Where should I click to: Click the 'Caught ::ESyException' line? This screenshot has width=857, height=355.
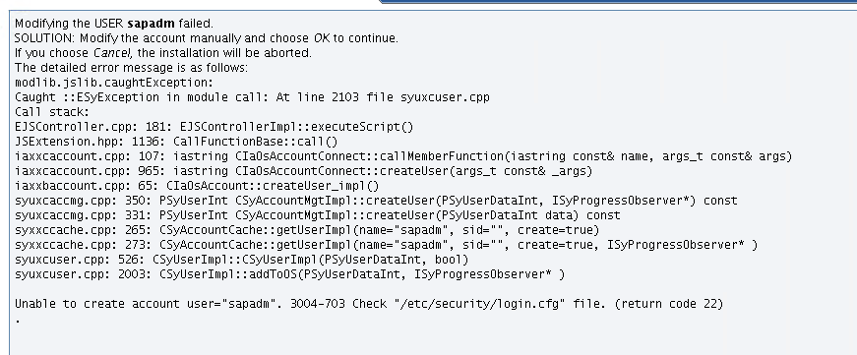(252, 97)
